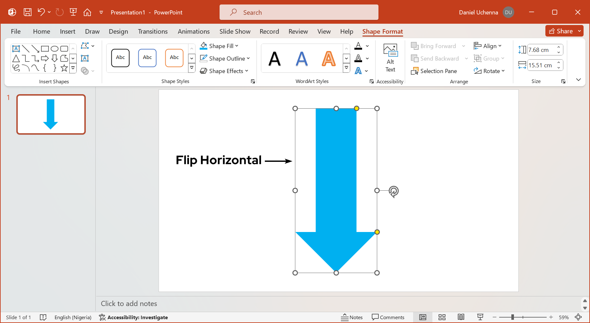The height and width of the screenshot is (323, 590).
Task: Toggle the Notes pane in status bar
Action: click(352, 317)
